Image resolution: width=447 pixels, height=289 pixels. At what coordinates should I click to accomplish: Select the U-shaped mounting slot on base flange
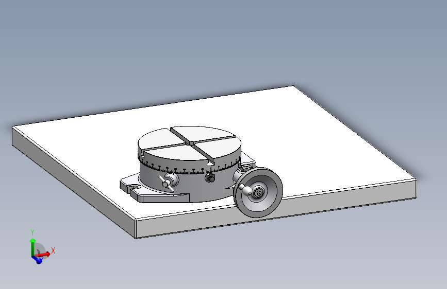pos(134,188)
